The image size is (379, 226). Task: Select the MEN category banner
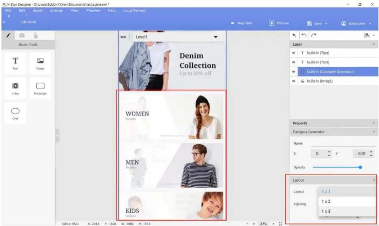(x=172, y=165)
